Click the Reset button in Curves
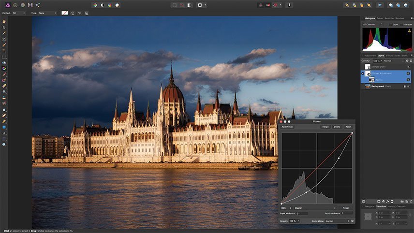This screenshot has width=414, height=233. point(348,127)
